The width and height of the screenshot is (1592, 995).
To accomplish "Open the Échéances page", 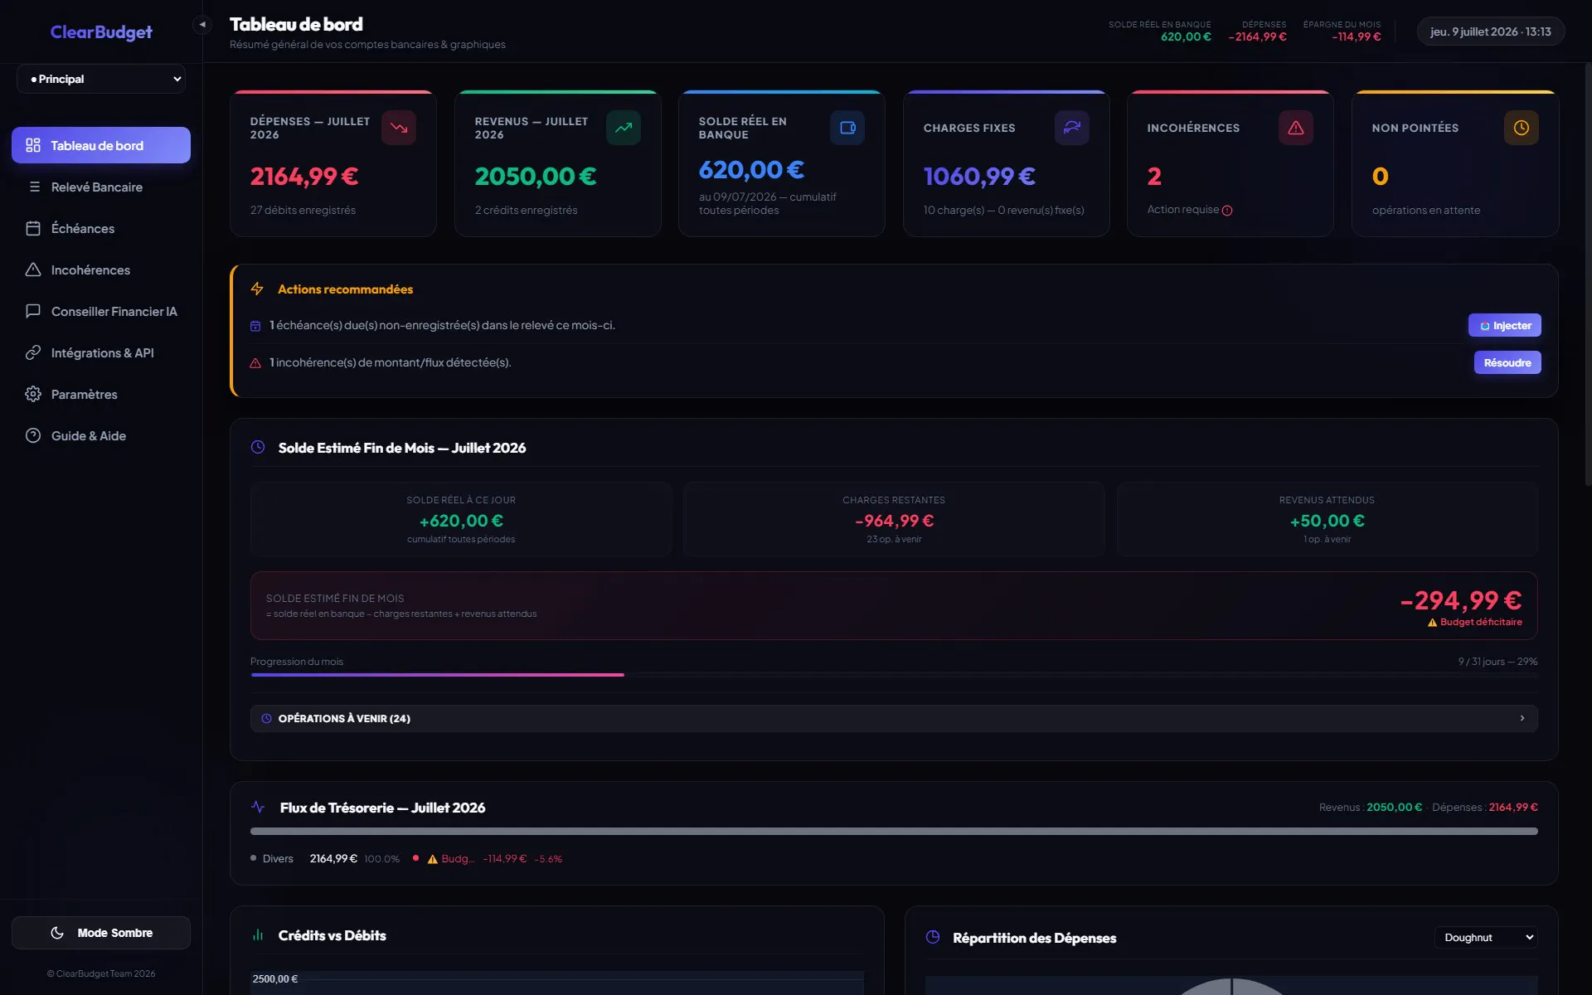I will click(101, 228).
